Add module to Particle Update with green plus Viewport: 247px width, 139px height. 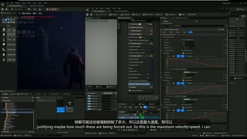(151, 56)
